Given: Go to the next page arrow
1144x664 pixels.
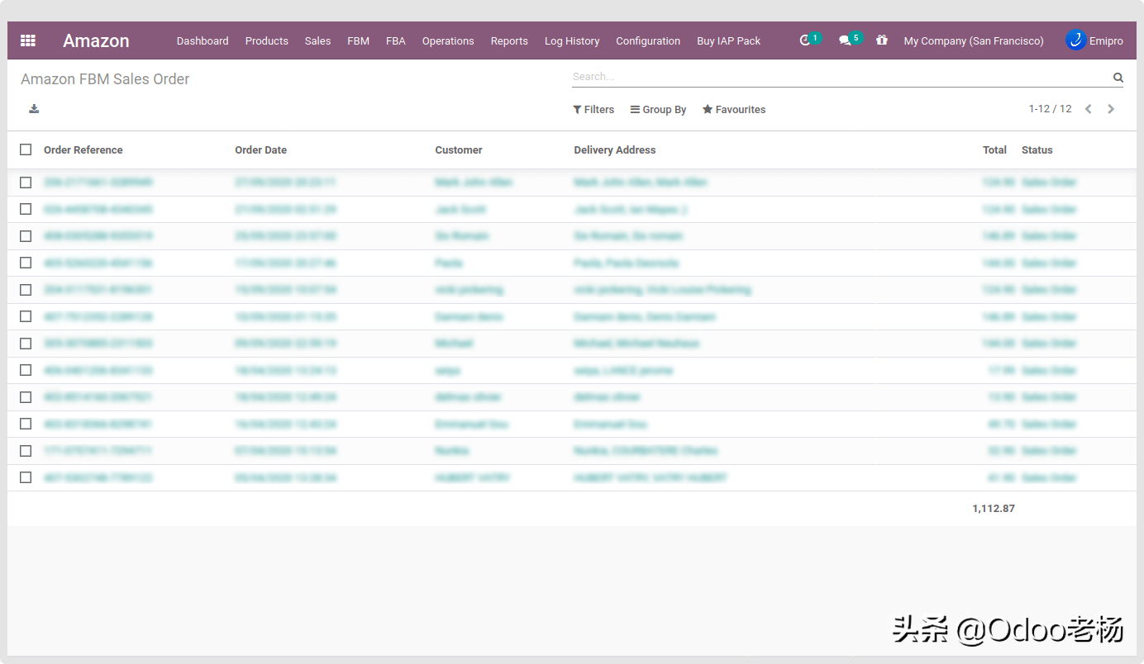Looking at the screenshot, I should [1111, 109].
